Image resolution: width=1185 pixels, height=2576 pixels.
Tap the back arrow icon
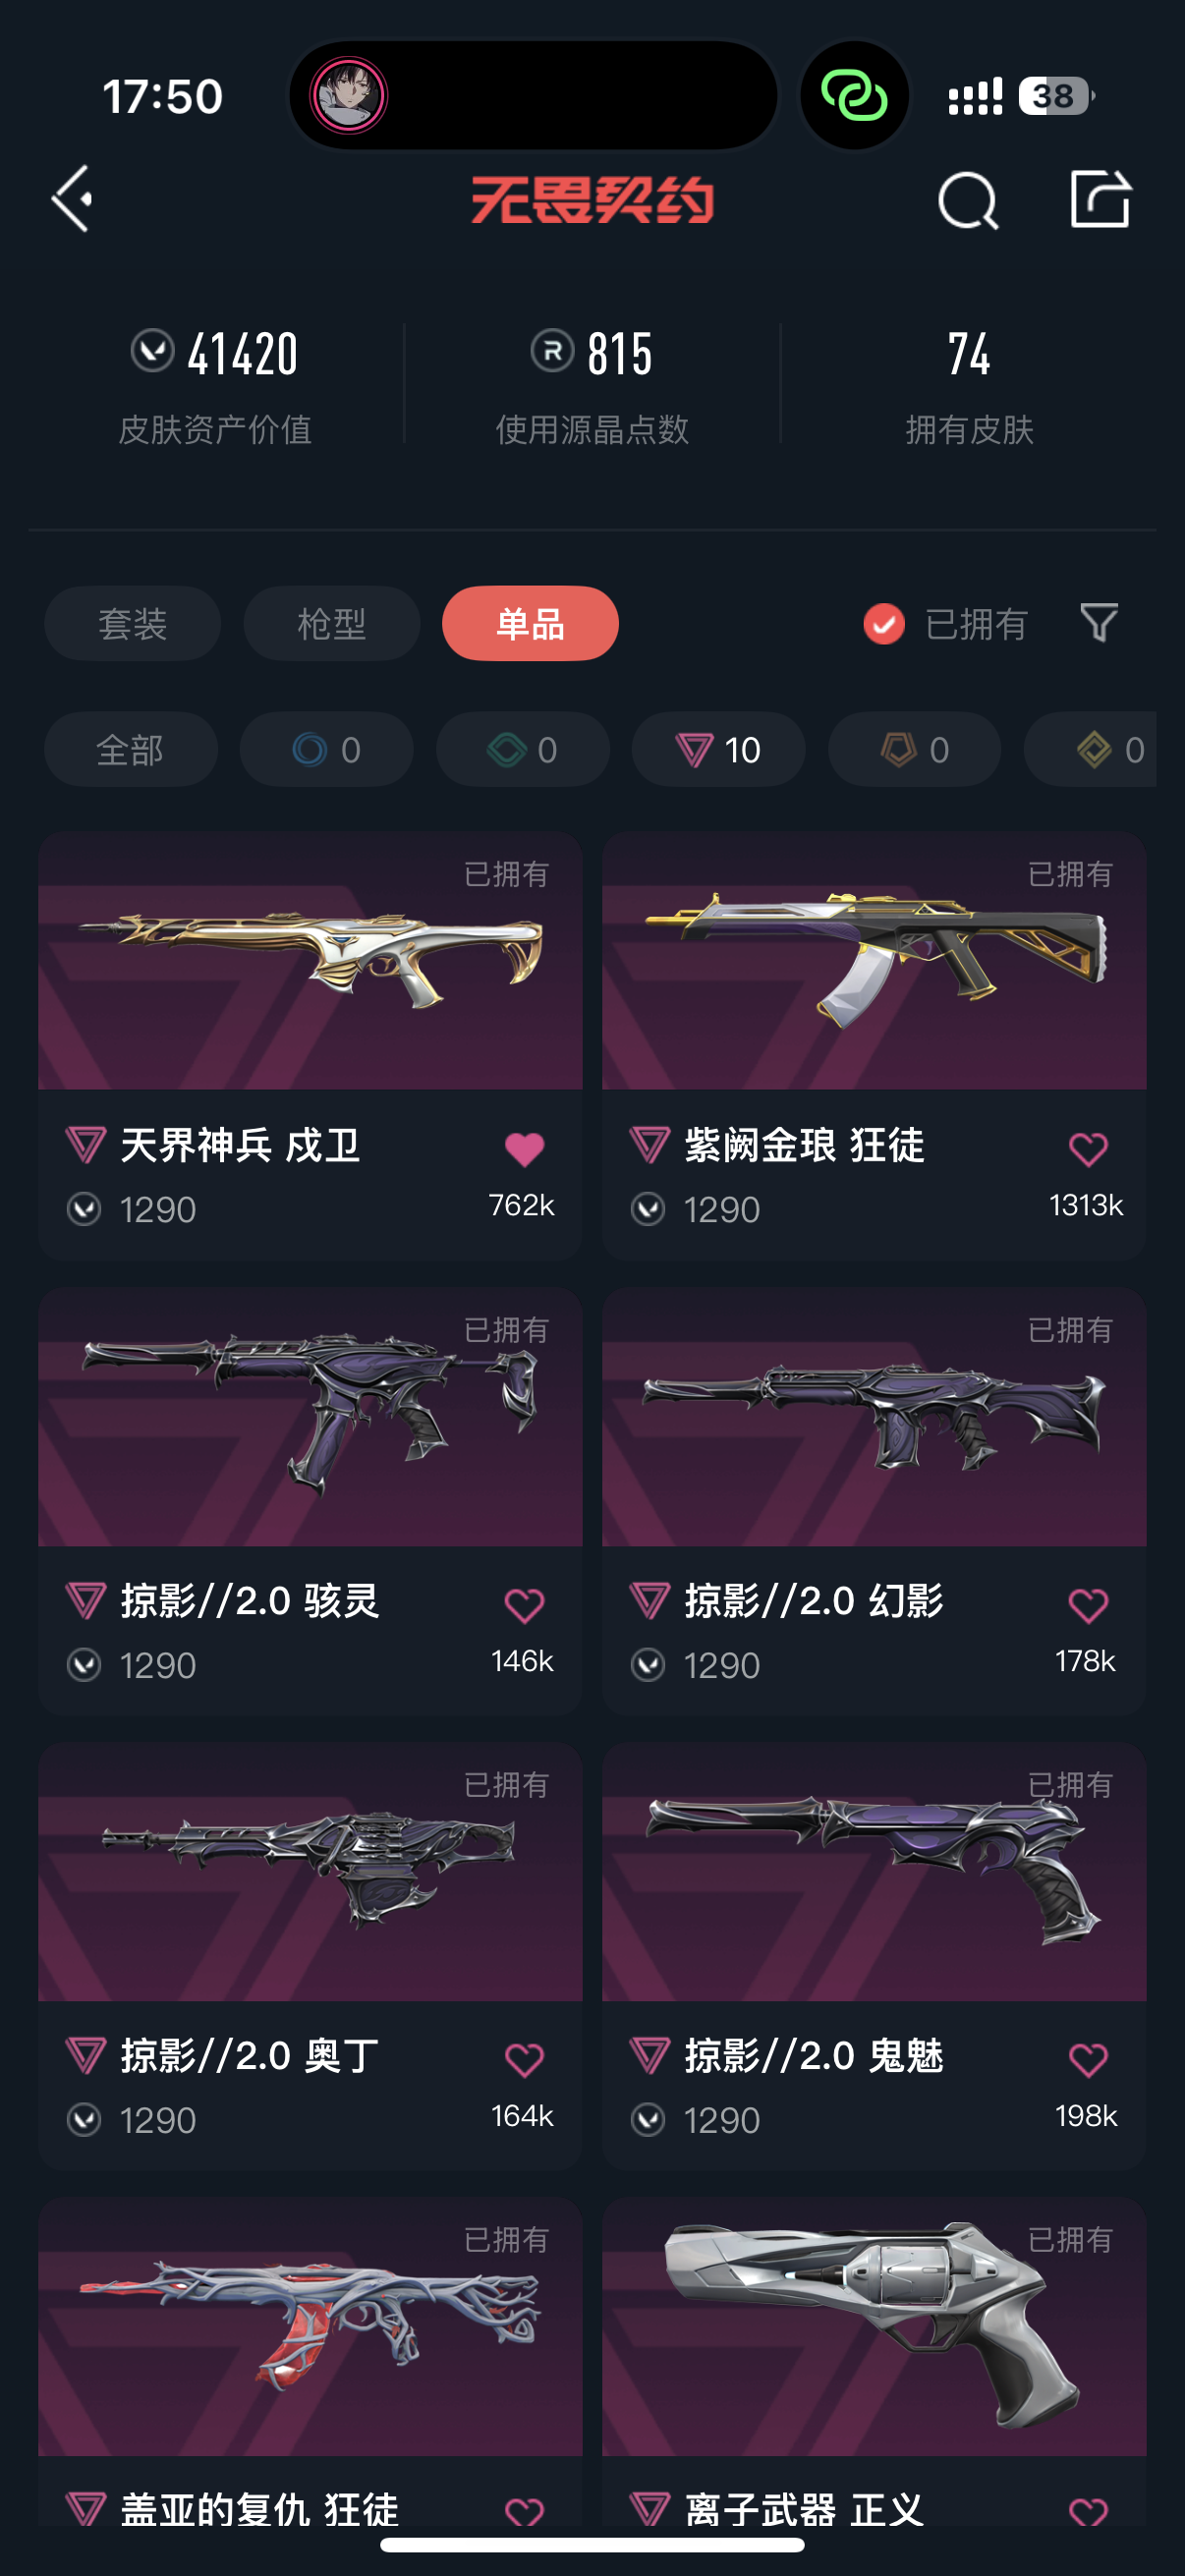(x=73, y=199)
